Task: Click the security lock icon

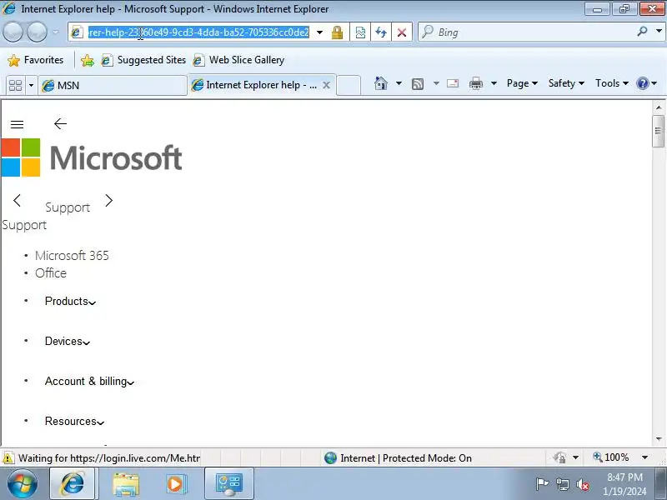Action: click(337, 32)
